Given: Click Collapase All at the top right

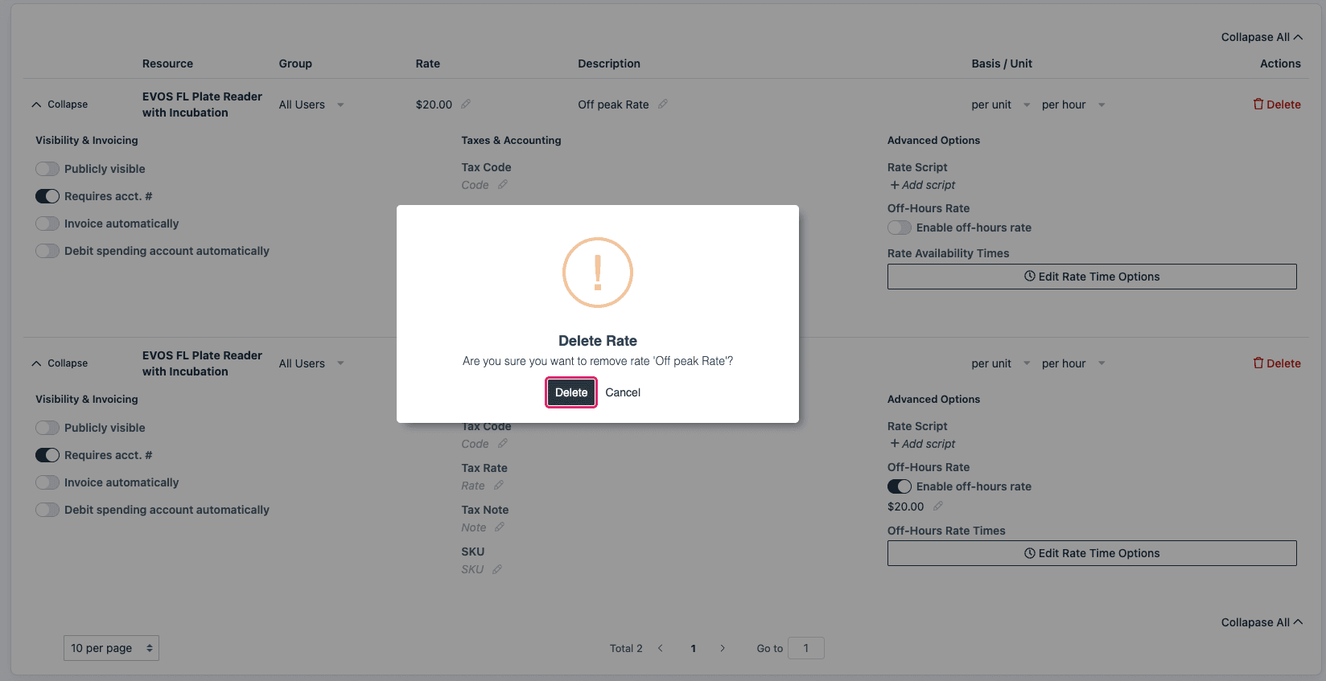Looking at the screenshot, I should [1261, 37].
